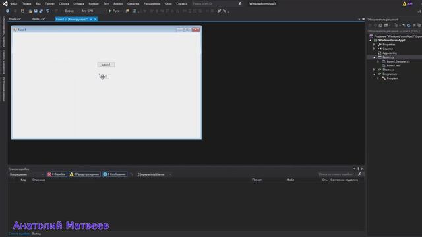
Task: Click the error list search field
Action: (x=338, y=174)
